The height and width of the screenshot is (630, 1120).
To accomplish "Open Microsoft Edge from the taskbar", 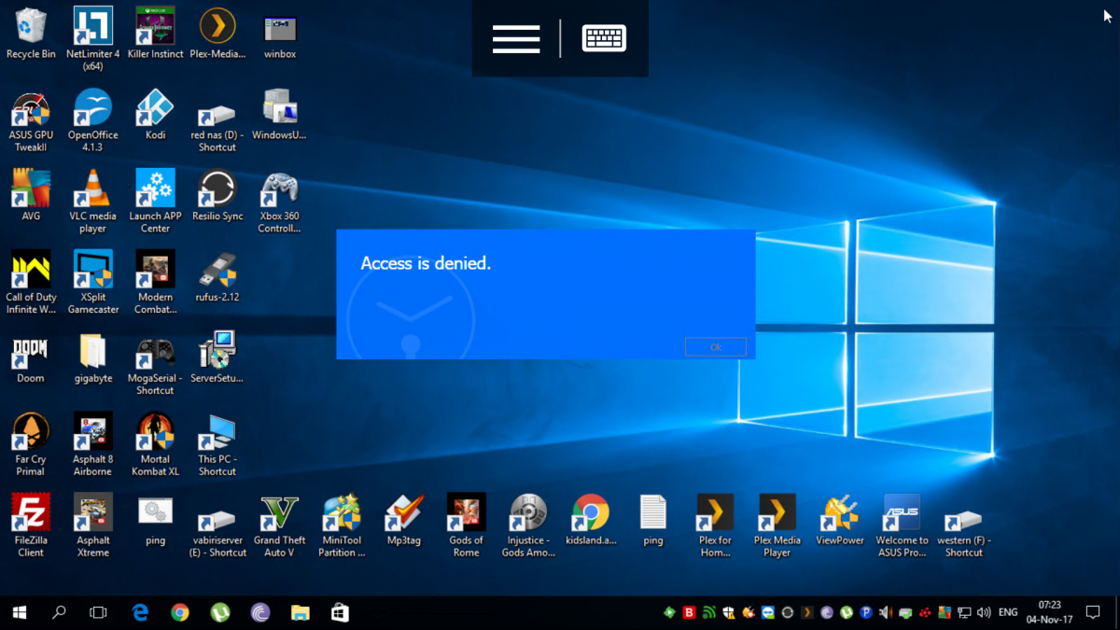I will 140,613.
